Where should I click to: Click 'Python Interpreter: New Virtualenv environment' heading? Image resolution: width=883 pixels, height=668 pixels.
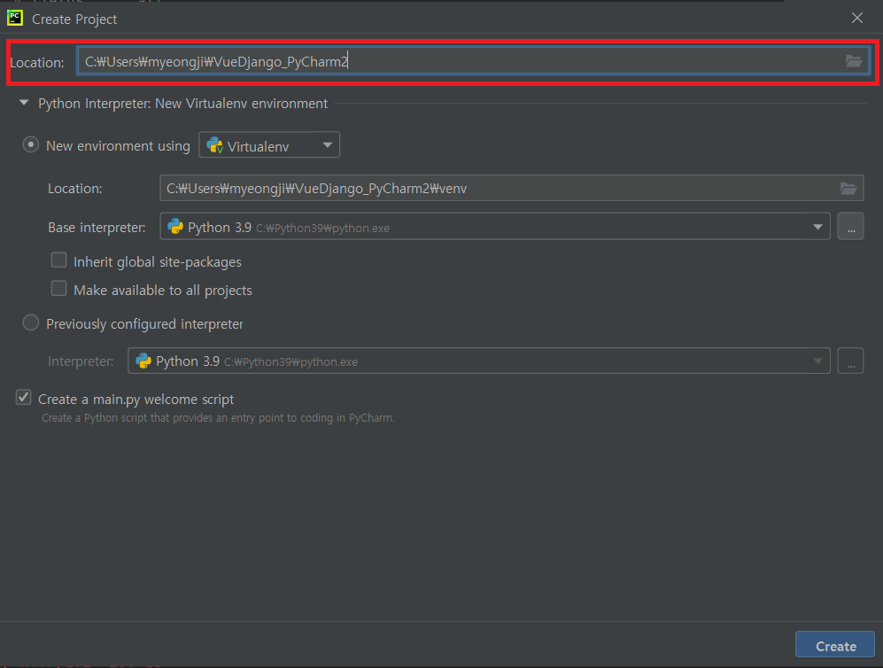pos(182,104)
